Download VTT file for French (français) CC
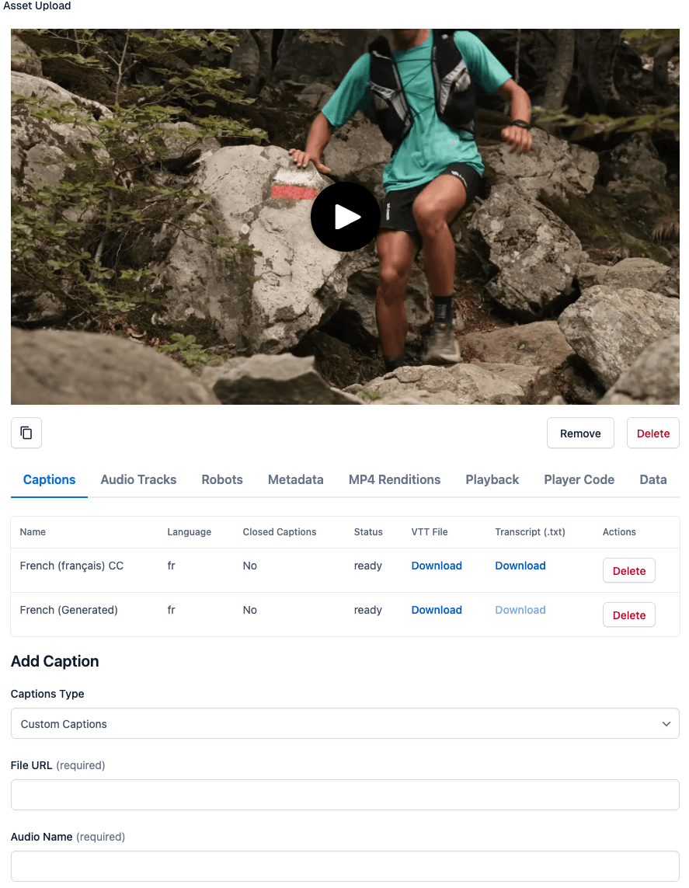 pyautogui.click(x=437, y=566)
